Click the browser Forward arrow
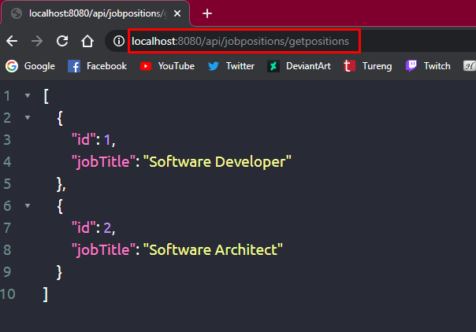 (x=37, y=41)
